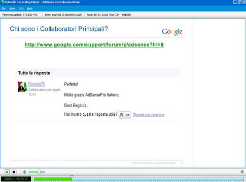Mute audio with the speaker icon
Image resolution: width=246 pixels, height=182 pixels.
coord(24,172)
